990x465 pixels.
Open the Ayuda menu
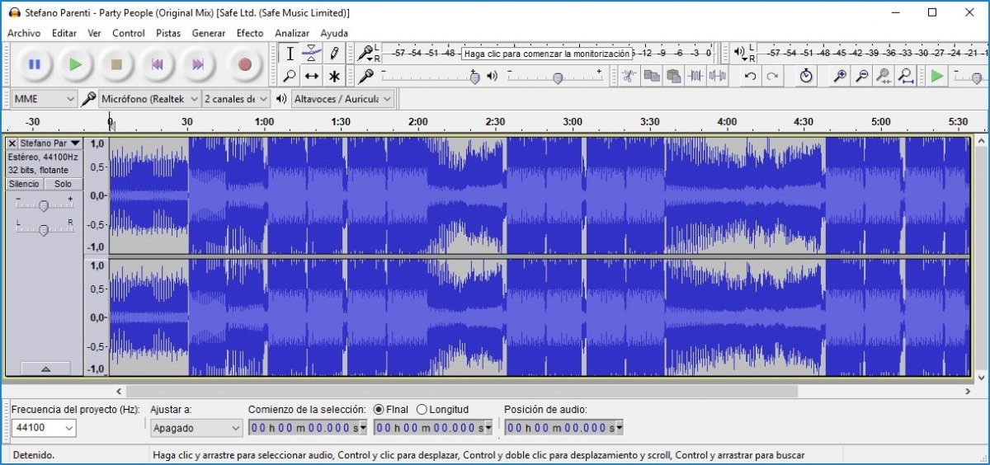(334, 33)
